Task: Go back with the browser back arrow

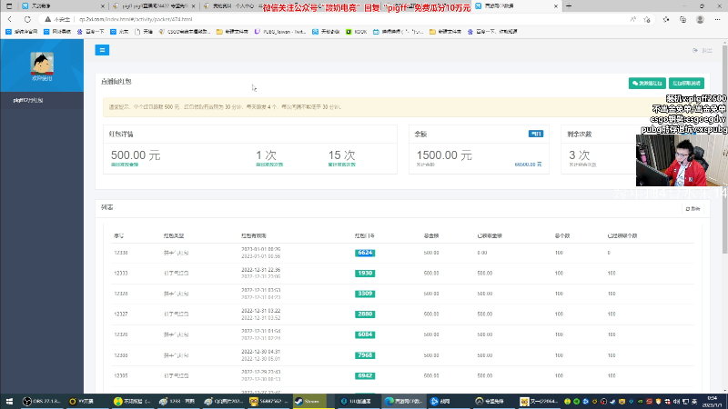Action: point(10,19)
